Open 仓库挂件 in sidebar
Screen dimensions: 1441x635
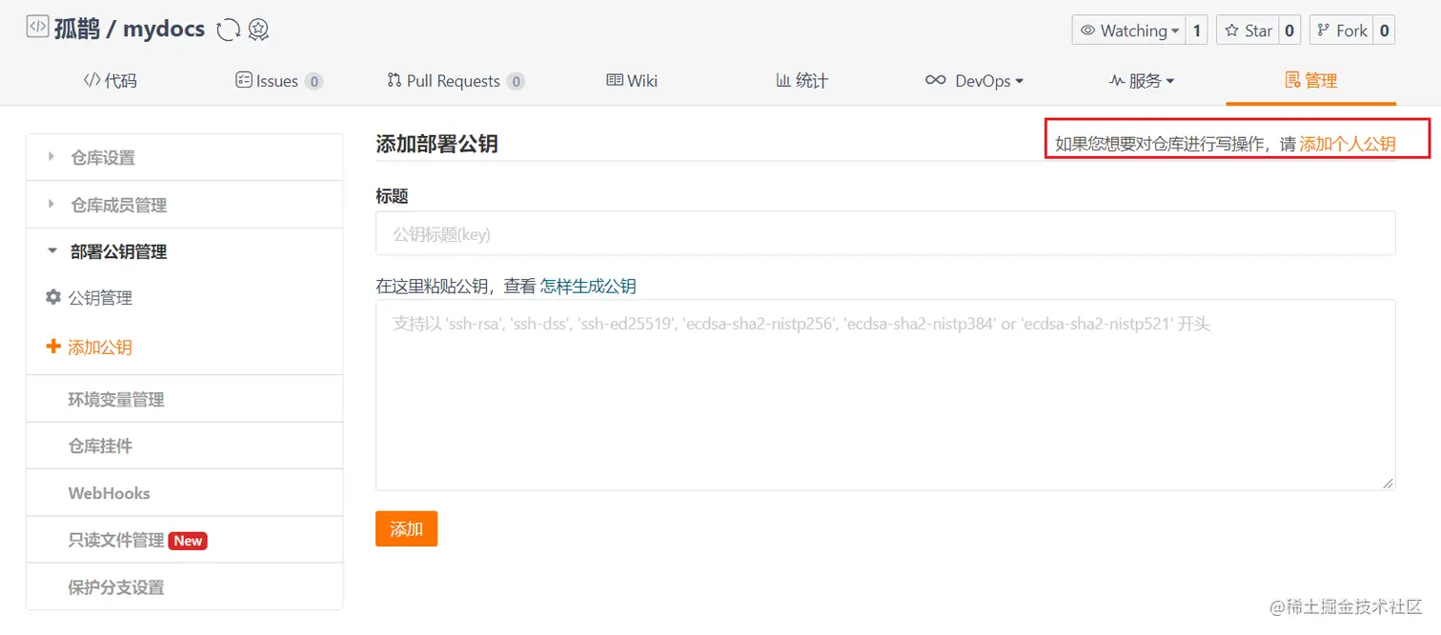tap(184, 446)
